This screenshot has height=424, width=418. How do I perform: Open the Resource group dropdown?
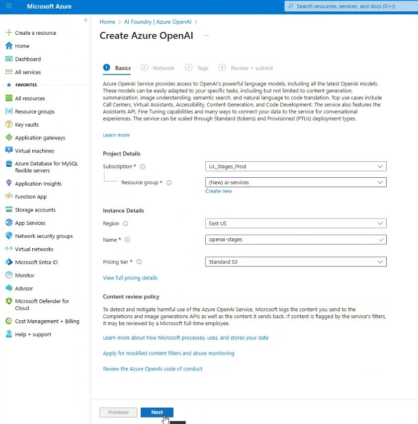pyautogui.click(x=296, y=182)
